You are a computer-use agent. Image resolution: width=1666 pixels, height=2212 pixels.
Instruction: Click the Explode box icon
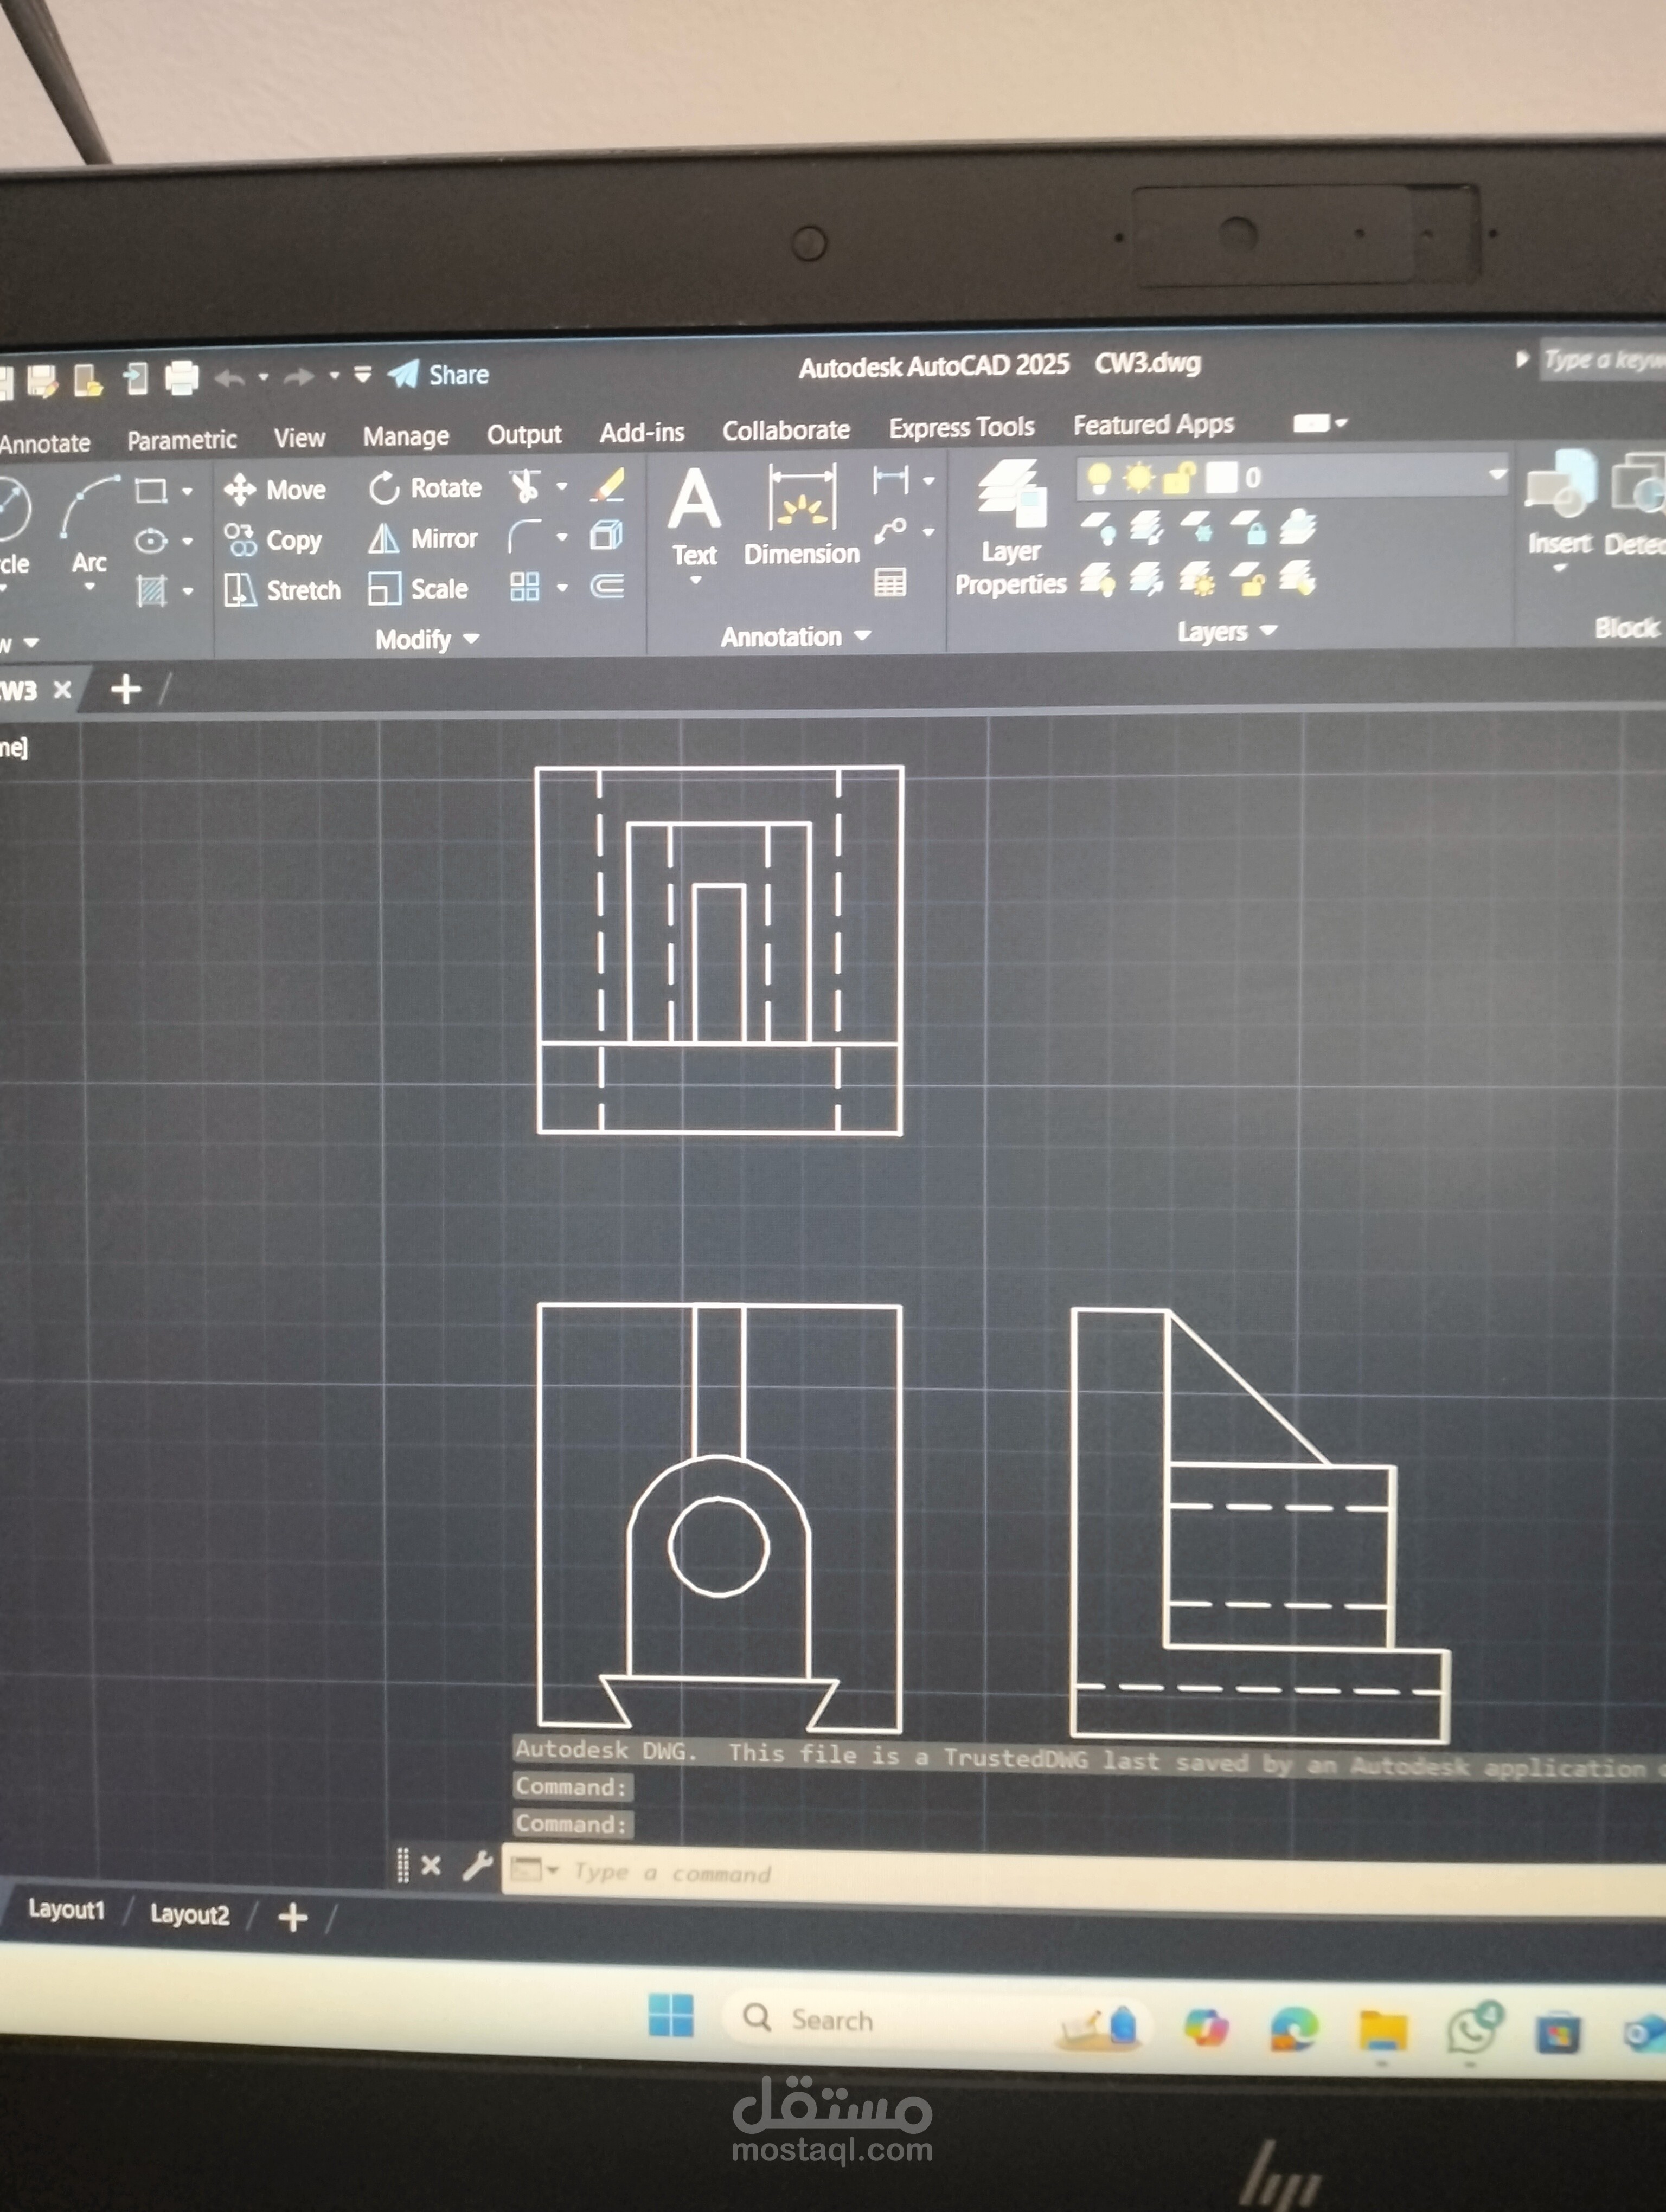point(607,536)
